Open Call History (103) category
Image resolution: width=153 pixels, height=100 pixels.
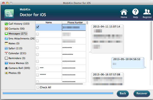tap(19, 24)
